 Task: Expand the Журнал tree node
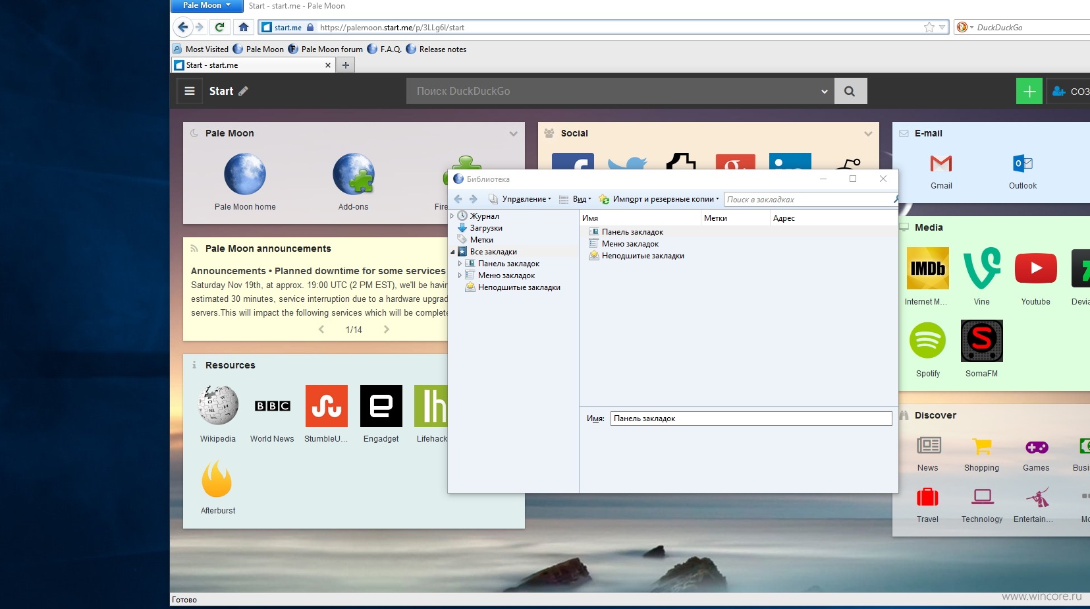click(452, 216)
